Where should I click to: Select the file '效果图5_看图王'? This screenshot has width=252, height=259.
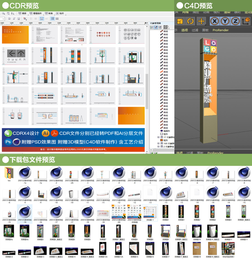point(56,233)
